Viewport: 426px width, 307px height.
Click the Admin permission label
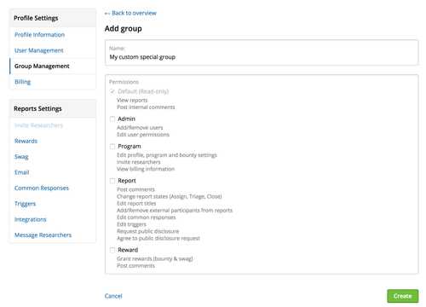(126, 119)
